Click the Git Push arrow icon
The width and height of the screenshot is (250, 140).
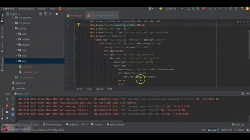tap(225, 9)
